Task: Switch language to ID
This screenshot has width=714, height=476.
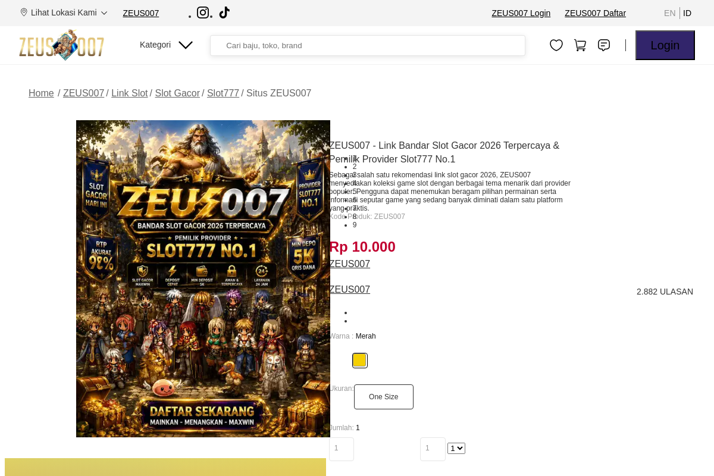Action: (687, 13)
